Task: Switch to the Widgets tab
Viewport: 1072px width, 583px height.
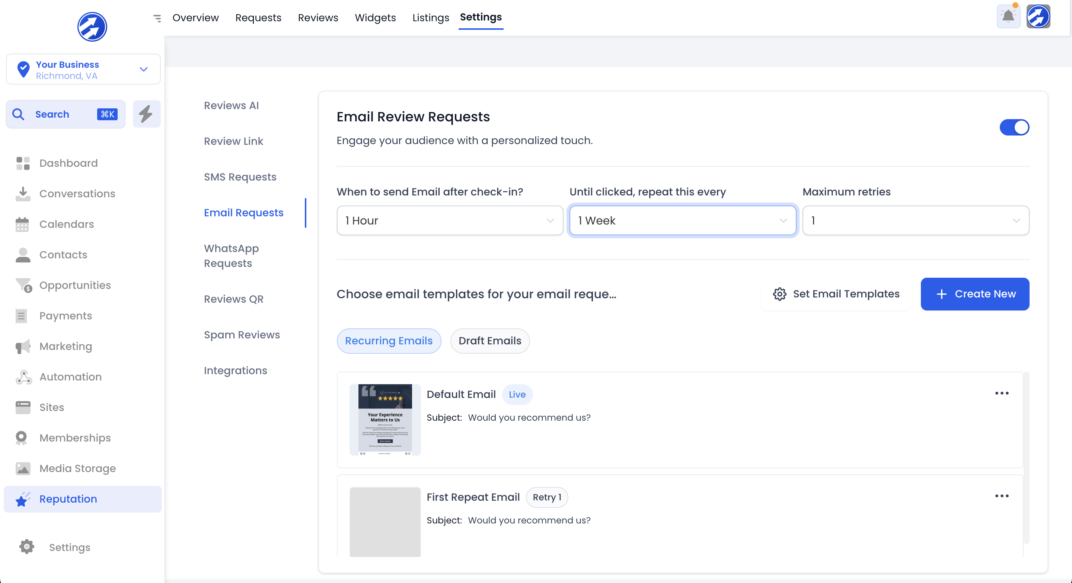Action: click(375, 17)
